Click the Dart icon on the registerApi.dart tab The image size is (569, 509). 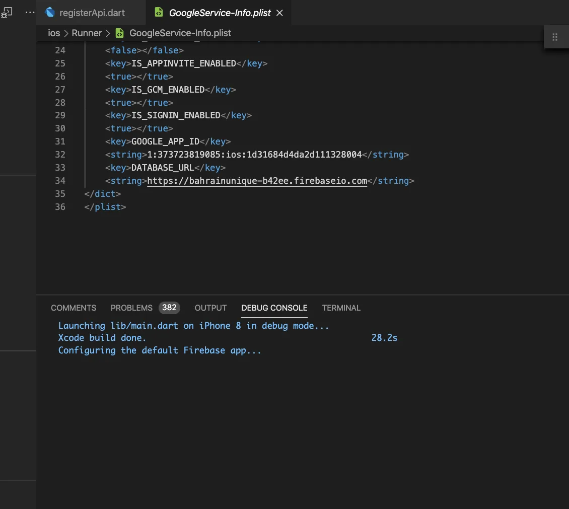click(x=50, y=13)
